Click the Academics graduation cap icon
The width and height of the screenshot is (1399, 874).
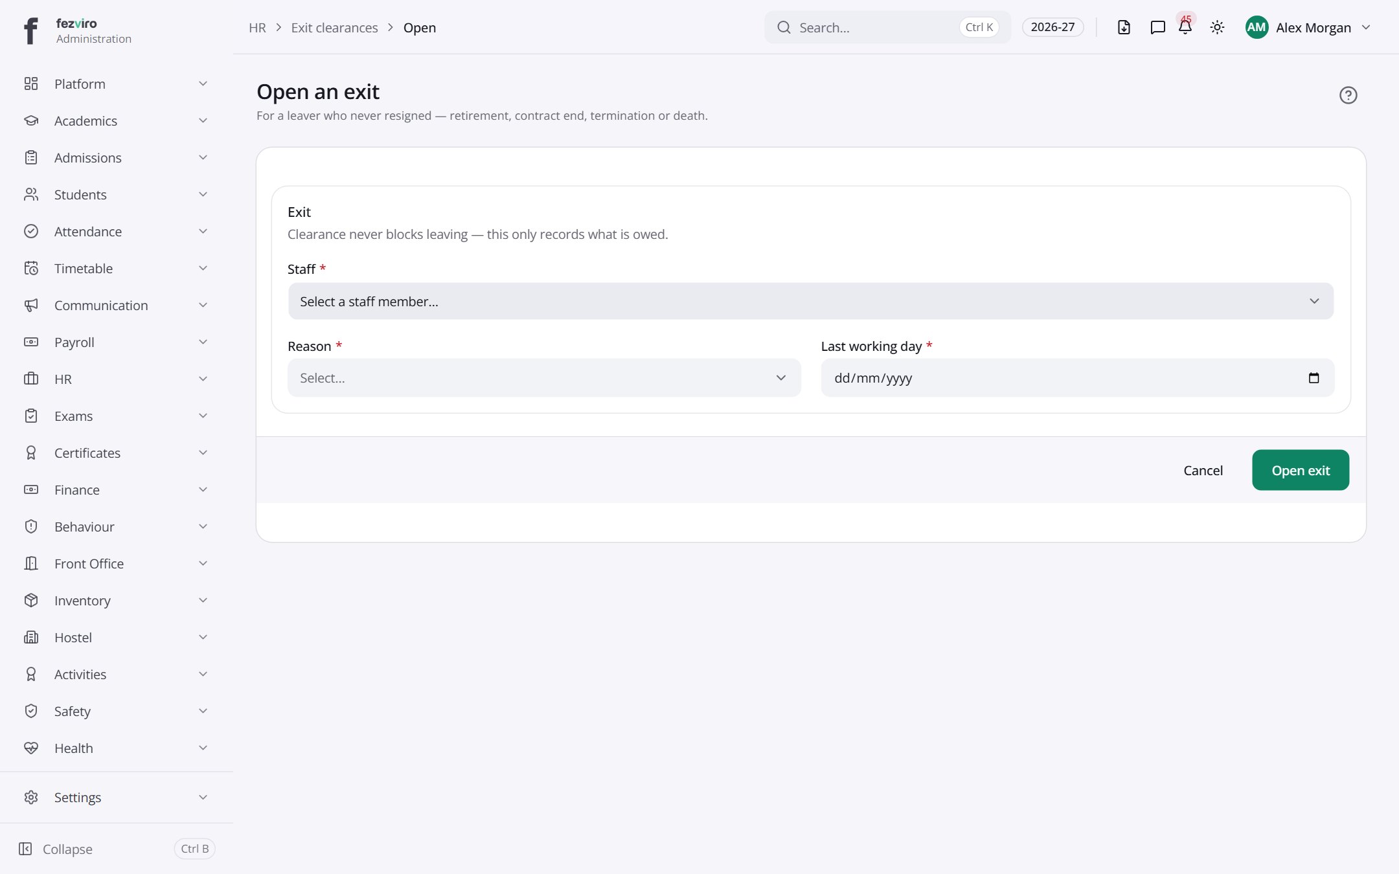click(x=31, y=120)
